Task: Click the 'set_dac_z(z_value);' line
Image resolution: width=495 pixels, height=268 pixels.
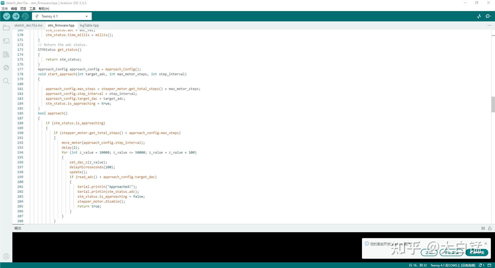Action: point(88,162)
